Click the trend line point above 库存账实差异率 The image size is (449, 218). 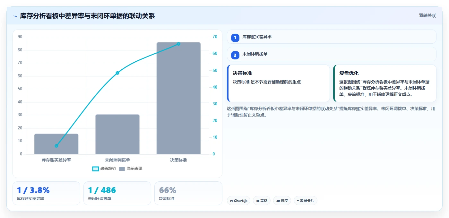(x=56, y=146)
